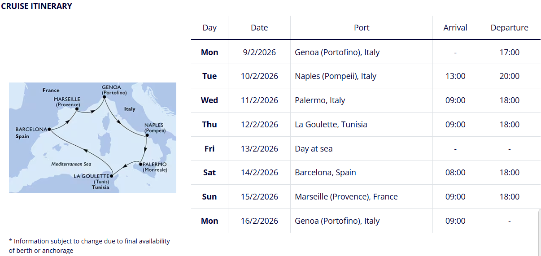Click the Departure column header
Screen dimensions: 541x256
(509, 28)
